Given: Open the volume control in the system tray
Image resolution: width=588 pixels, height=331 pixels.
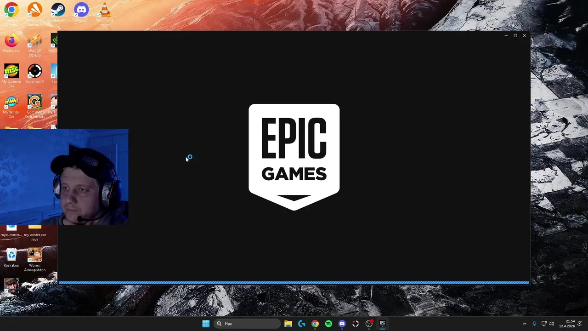Looking at the screenshot, I should pyautogui.click(x=551, y=324).
